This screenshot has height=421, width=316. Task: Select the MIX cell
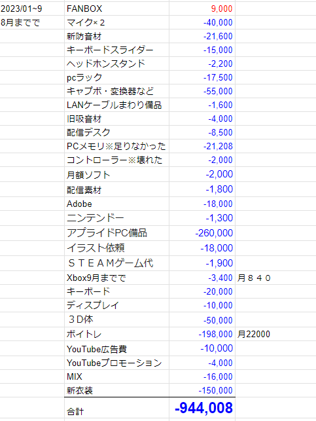point(116,376)
